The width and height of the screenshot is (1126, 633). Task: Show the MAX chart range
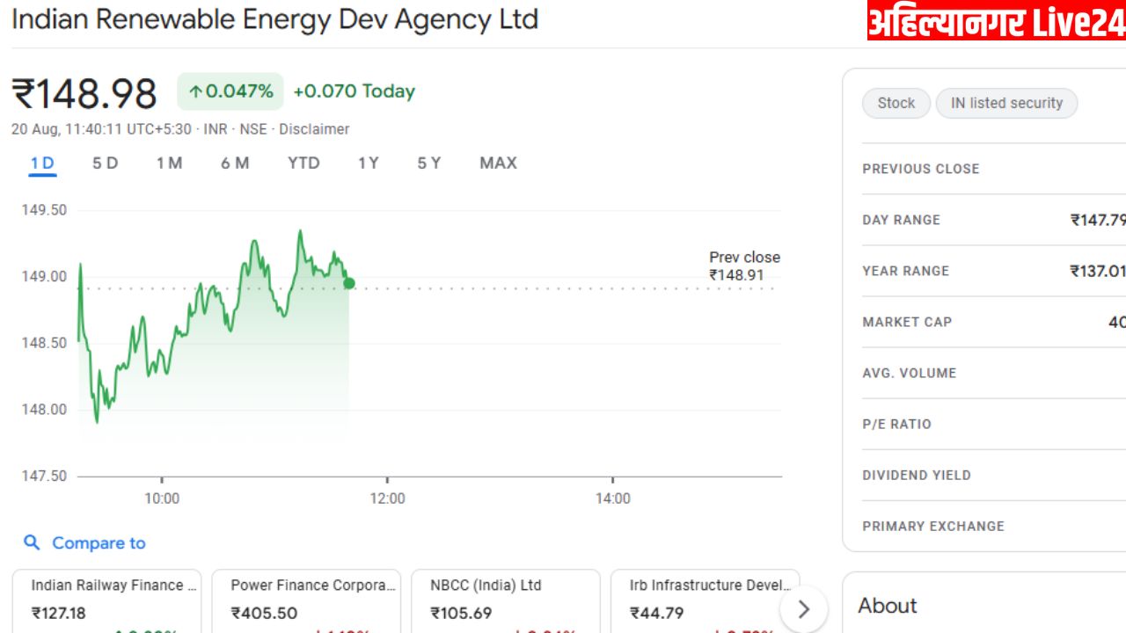(x=498, y=163)
